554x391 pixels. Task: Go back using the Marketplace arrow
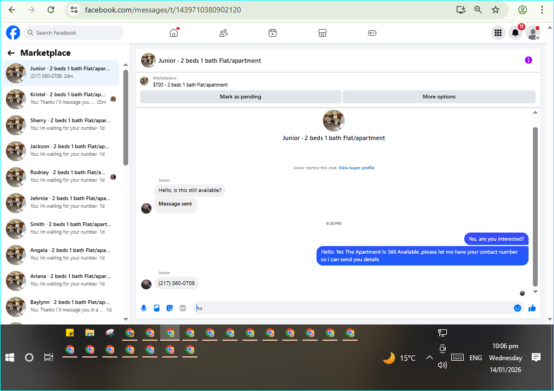tap(11, 53)
